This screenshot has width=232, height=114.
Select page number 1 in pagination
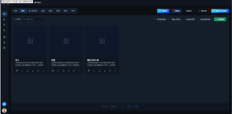(x=132, y=106)
